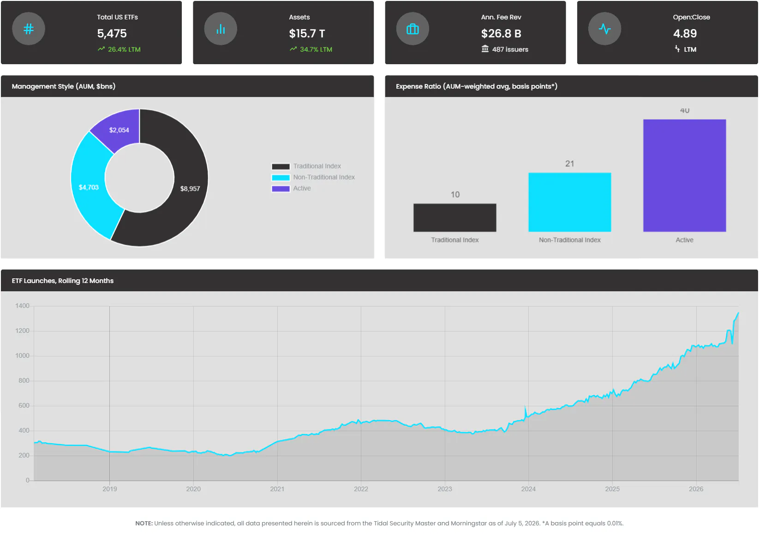
Task: Click the 2024 marker on the launches chart
Action: 528,489
